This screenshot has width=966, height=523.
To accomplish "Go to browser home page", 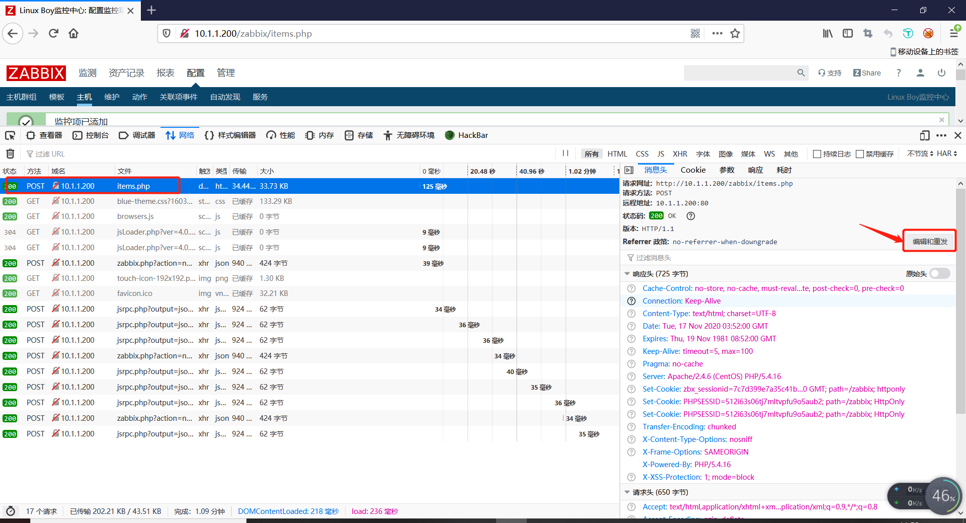I will pos(73,34).
